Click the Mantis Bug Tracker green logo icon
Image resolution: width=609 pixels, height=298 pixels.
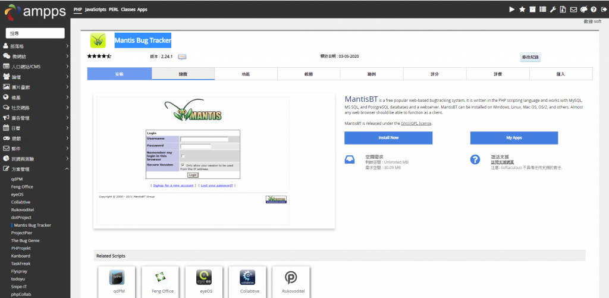98,40
